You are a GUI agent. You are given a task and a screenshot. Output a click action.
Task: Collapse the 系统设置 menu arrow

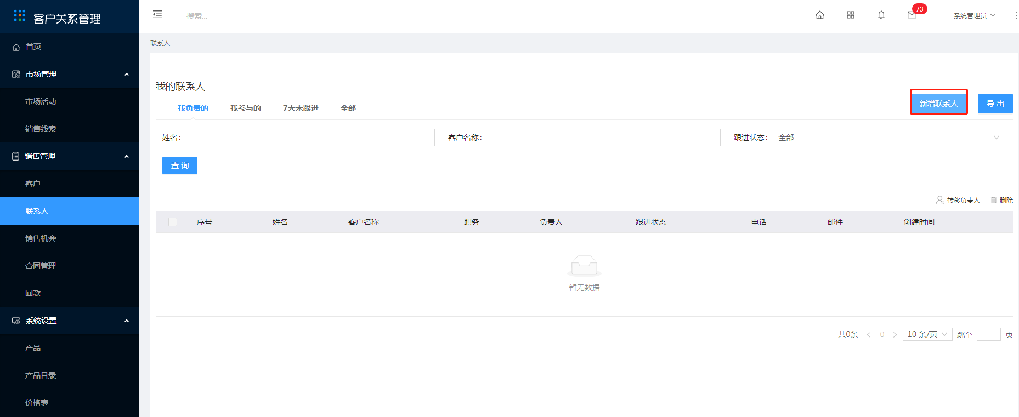pyautogui.click(x=127, y=321)
